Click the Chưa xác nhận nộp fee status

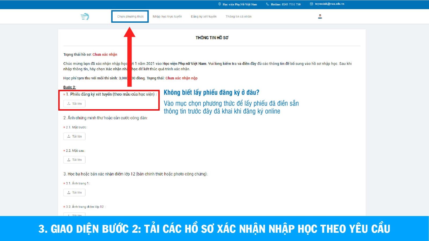(x=181, y=78)
